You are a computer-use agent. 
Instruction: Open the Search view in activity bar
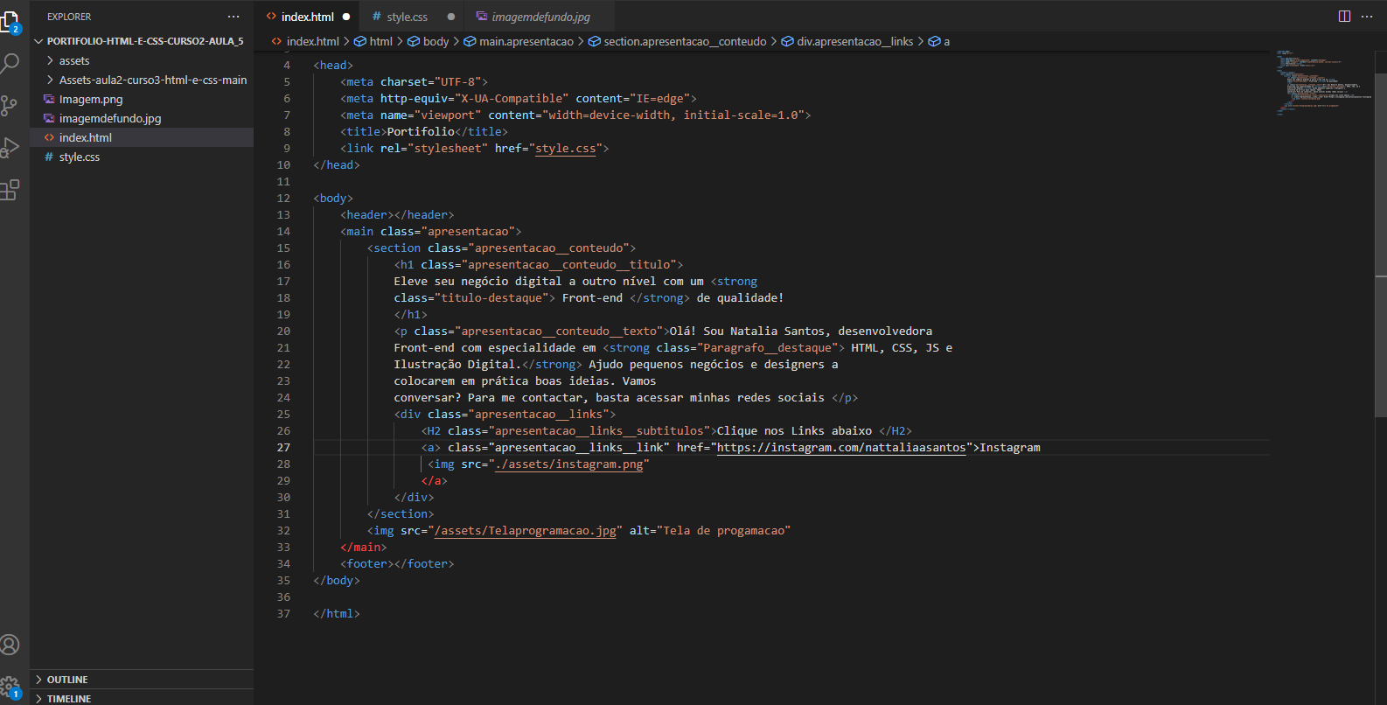[x=10, y=63]
